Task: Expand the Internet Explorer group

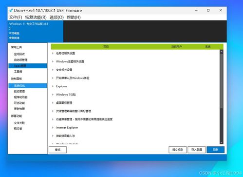Action: pos(53,128)
